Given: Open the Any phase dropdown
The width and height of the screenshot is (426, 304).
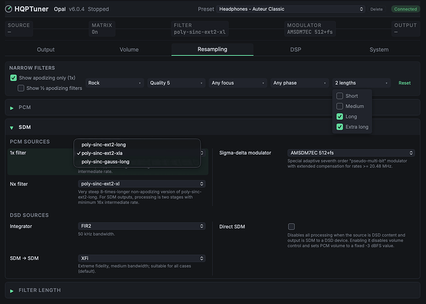Looking at the screenshot, I should [x=299, y=83].
